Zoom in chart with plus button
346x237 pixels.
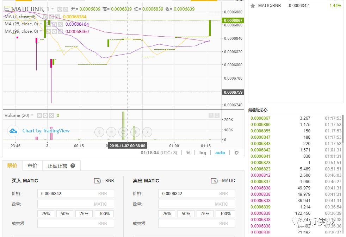tap(135, 132)
